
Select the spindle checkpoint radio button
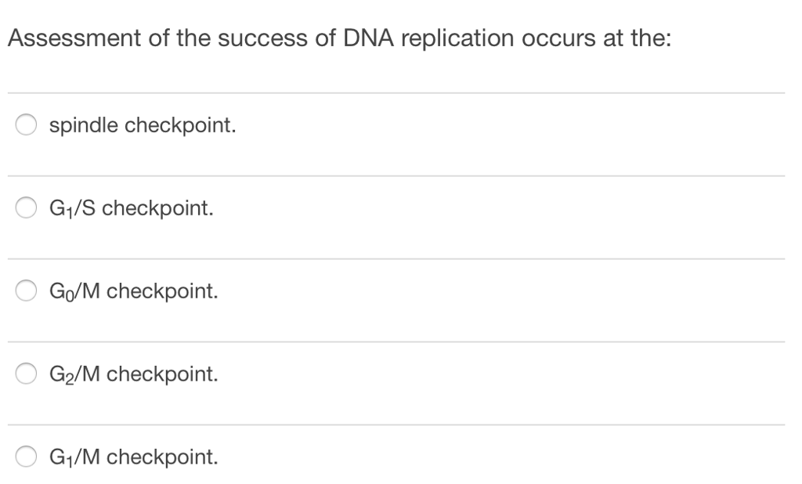(x=25, y=124)
